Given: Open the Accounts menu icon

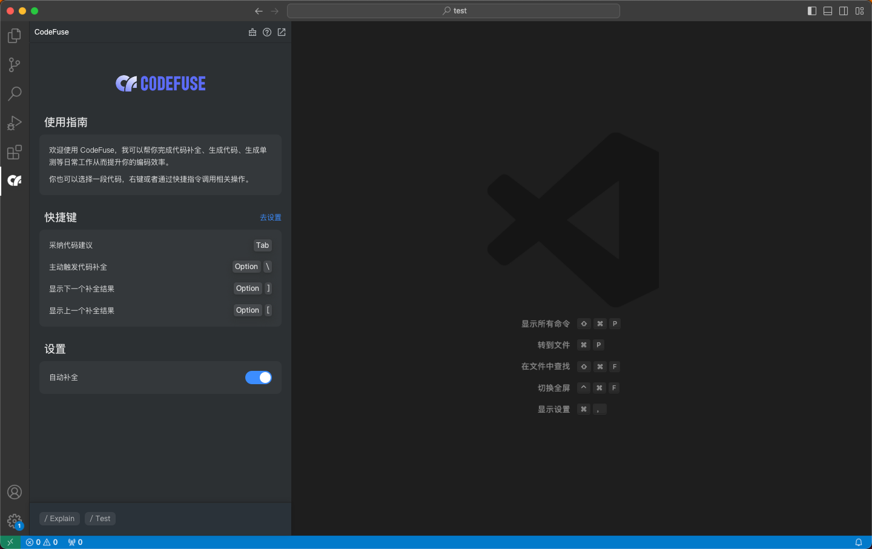Looking at the screenshot, I should 15,492.
